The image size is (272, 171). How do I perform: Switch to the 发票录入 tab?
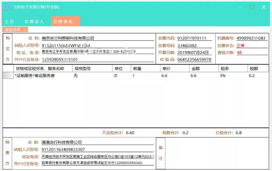tap(34, 22)
